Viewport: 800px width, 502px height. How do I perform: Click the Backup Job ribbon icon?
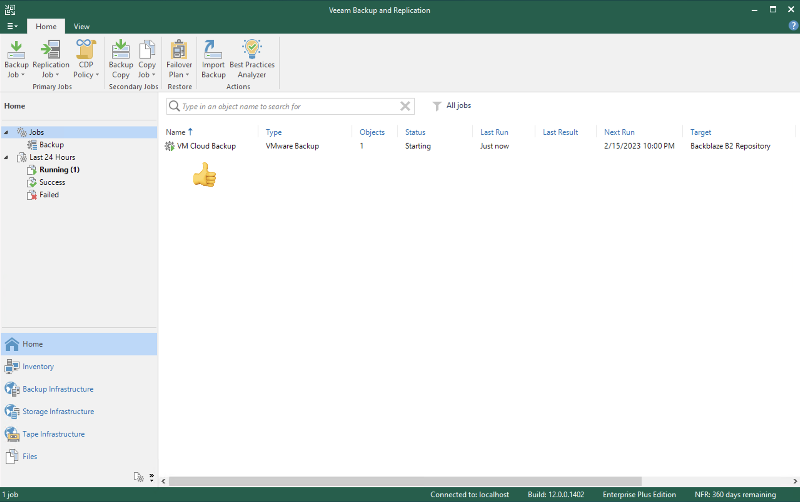click(16, 50)
